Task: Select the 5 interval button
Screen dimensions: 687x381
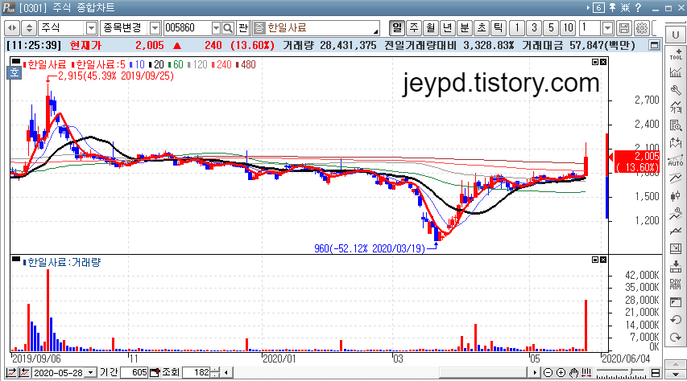Action: click(x=551, y=28)
